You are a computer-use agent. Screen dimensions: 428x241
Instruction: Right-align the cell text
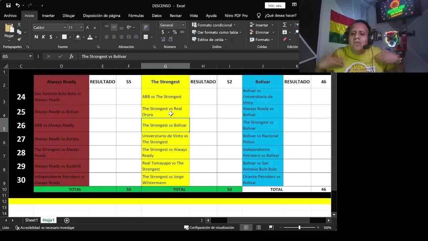(x=121, y=37)
